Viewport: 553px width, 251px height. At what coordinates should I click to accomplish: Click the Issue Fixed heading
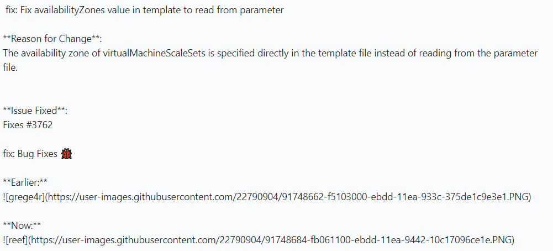coord(35,111)
